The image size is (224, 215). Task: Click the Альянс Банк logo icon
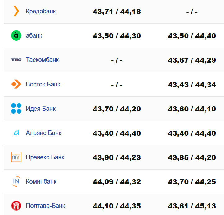pos(16,133)
